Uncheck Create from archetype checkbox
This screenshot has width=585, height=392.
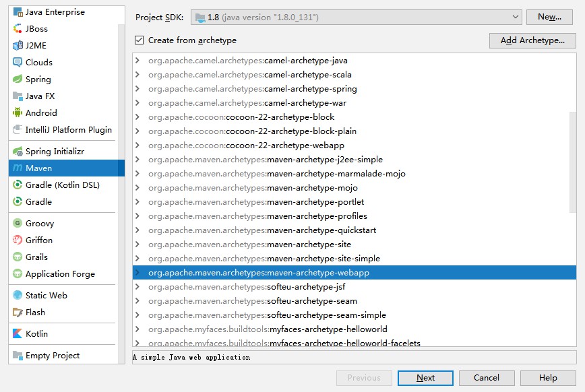coord(139,40)
